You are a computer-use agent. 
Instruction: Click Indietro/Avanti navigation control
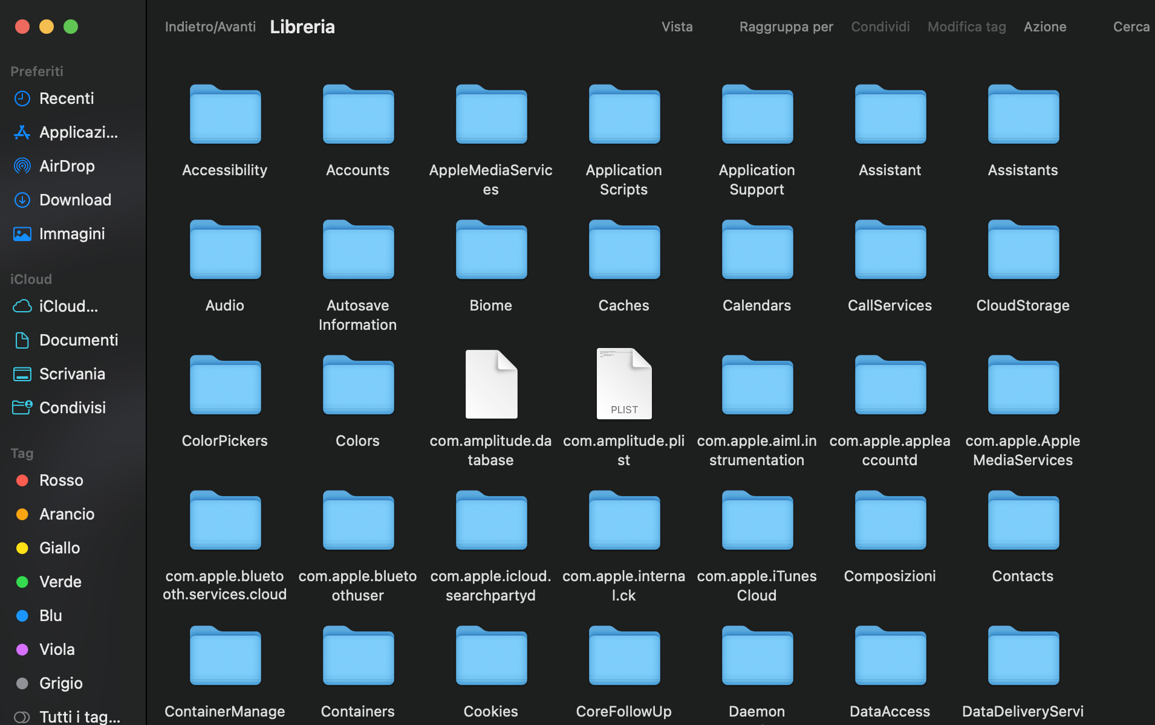tap(210, 27)
